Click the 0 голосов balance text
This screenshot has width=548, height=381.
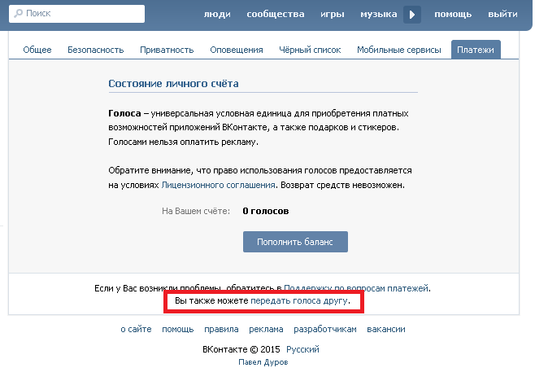tap(266, 211)
